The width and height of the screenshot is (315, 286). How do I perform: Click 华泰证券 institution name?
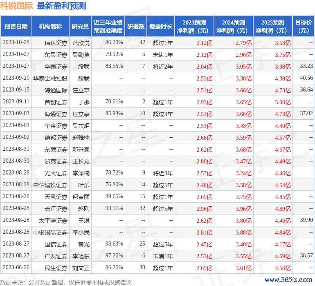click(x=56, y=67)
